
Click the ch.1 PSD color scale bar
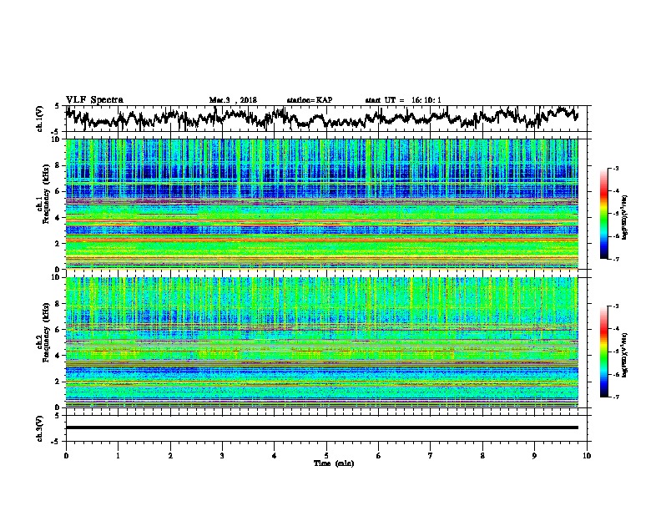(603, 214)
